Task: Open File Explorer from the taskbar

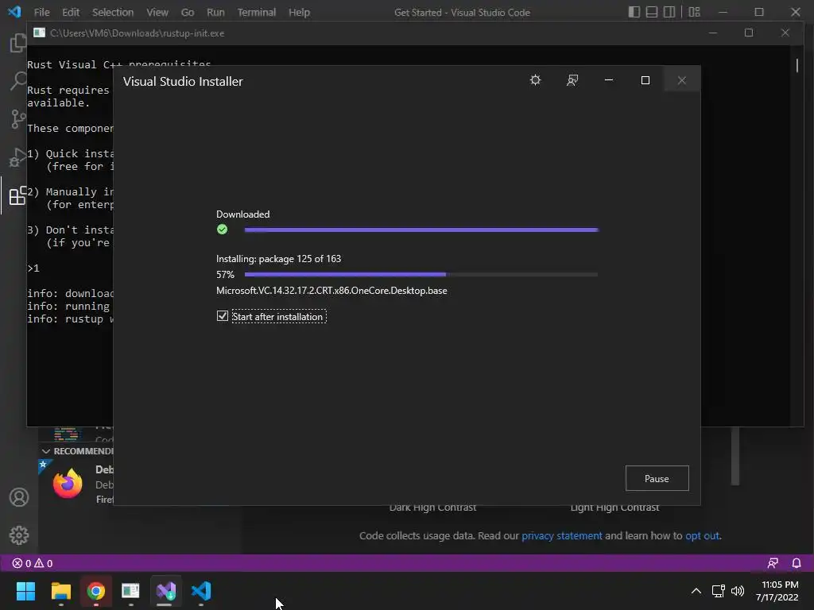Action: coord(60,591)
